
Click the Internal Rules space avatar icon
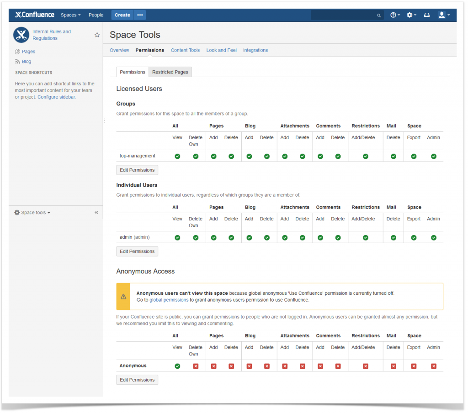[21, 35]
